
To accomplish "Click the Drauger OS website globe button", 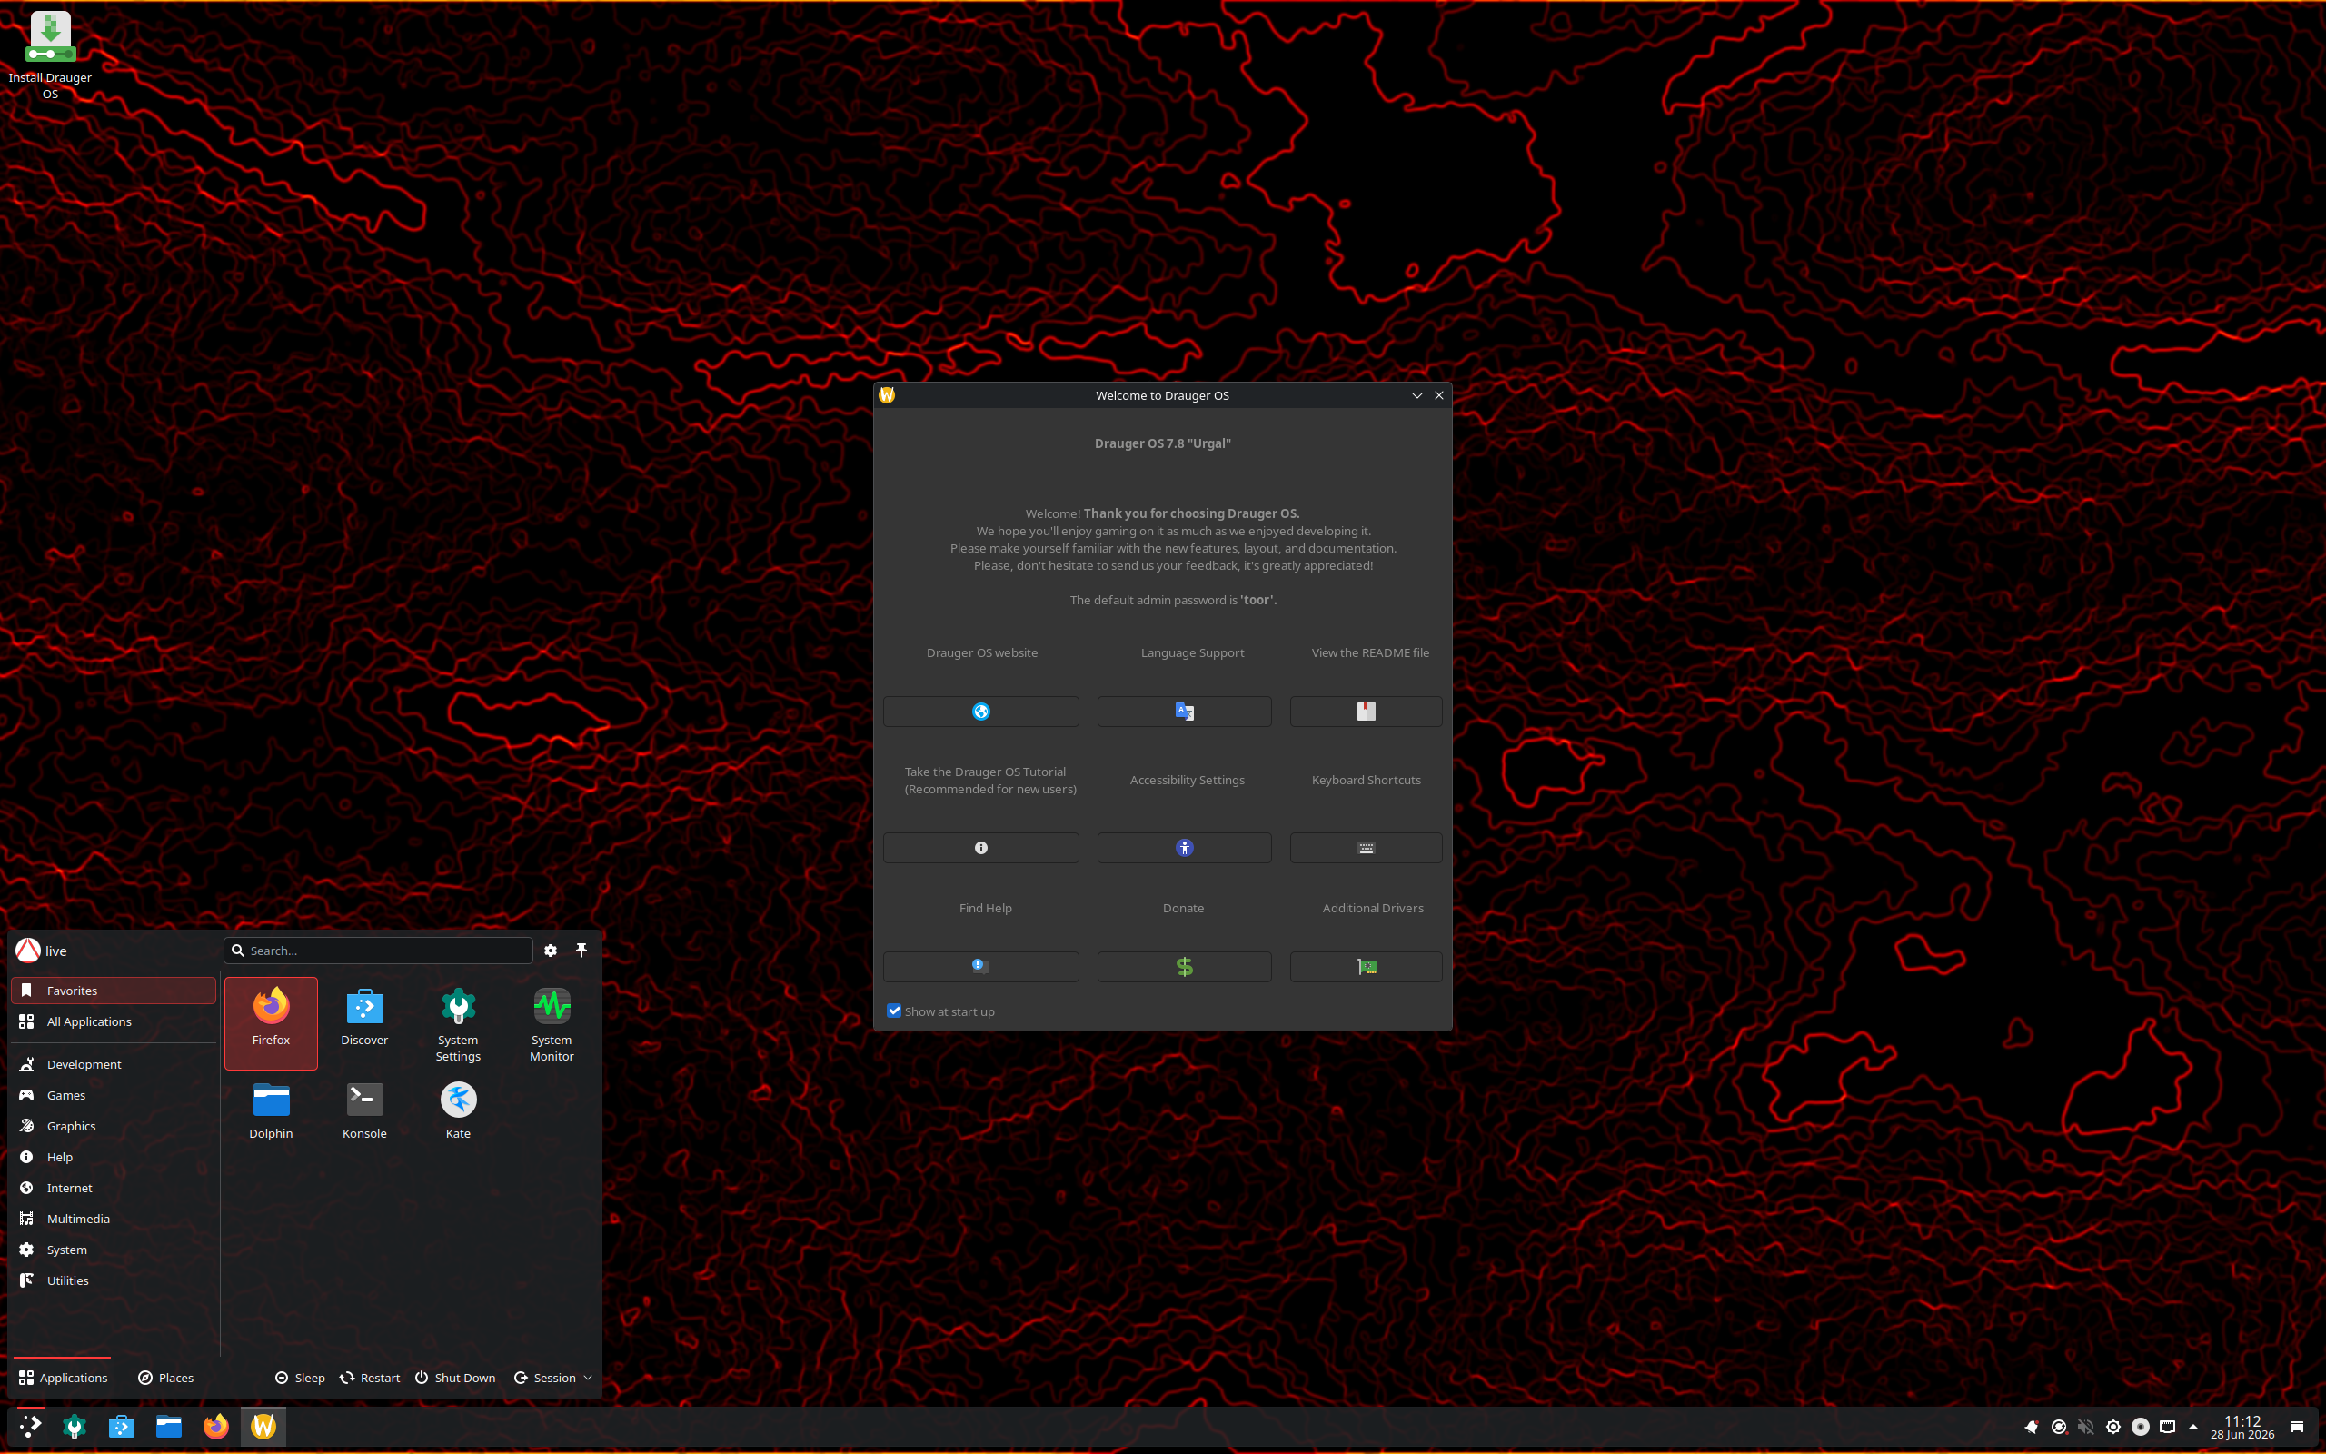I will [980, 712].
